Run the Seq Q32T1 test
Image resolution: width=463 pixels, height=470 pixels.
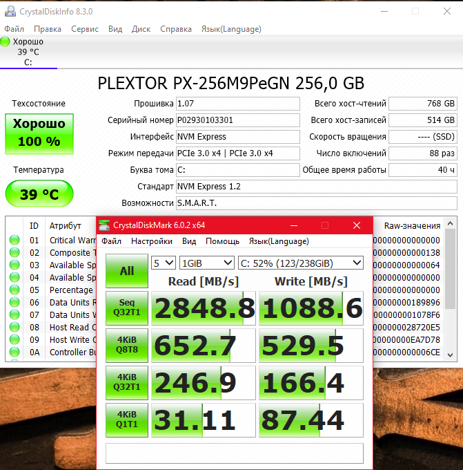click(127, 308)
